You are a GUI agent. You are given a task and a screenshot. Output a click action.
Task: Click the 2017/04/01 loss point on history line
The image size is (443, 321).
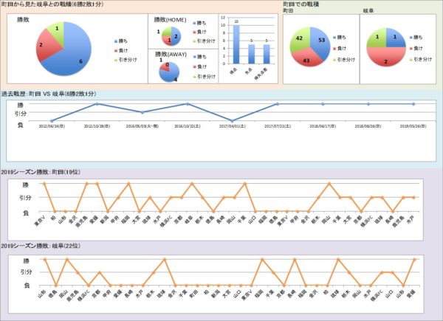[x=233, y=120]
